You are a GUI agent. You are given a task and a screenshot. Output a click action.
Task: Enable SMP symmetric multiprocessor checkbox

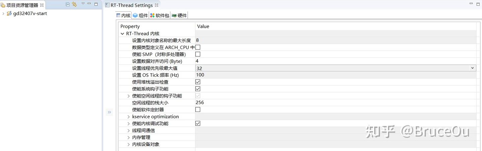pos(198,54)
